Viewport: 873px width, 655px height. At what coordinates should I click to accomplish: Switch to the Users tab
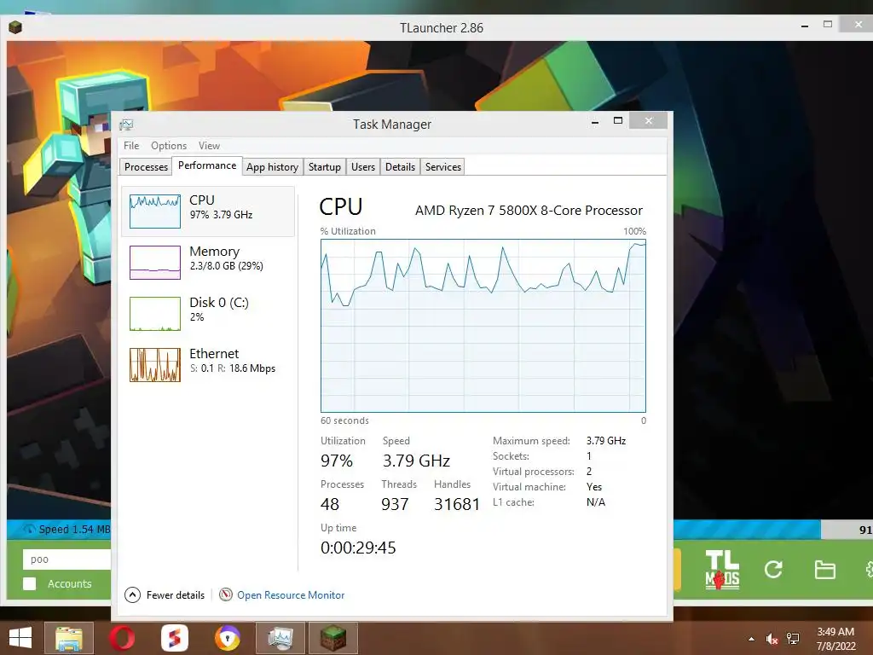pos(363,167)
